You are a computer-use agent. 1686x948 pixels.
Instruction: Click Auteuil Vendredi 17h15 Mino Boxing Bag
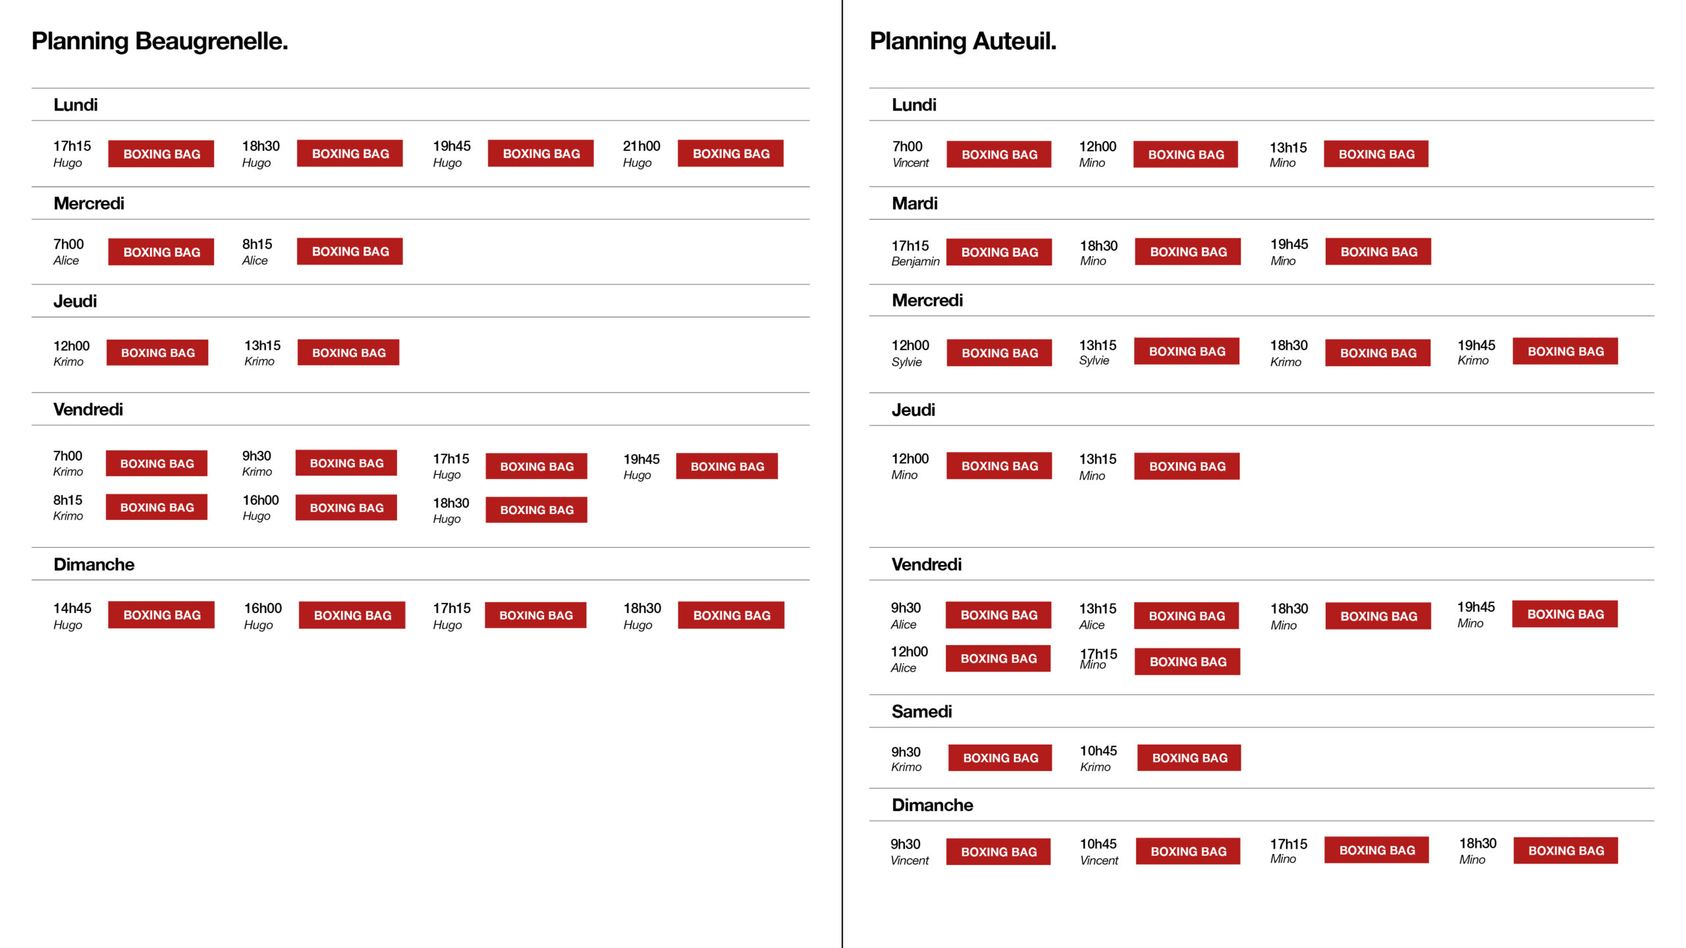[1187, 662]
